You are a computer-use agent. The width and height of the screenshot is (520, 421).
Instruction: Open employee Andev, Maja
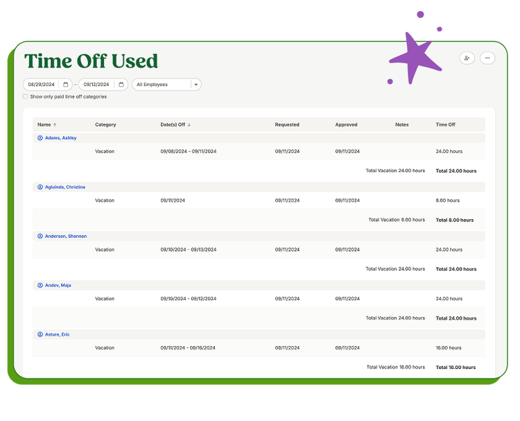pos(58,285)
